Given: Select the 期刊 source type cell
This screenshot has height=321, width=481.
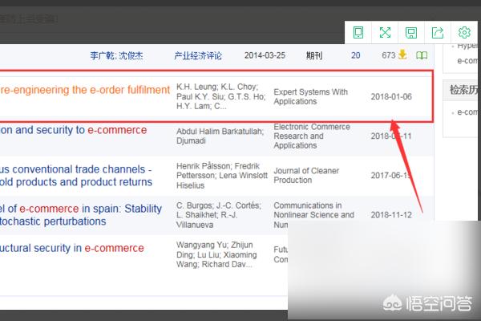Looking at the screenshot, I should 314,55.
